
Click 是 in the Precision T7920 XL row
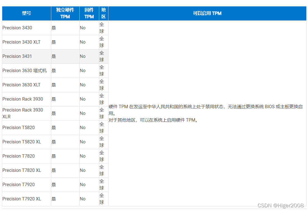tap(54, 199)
